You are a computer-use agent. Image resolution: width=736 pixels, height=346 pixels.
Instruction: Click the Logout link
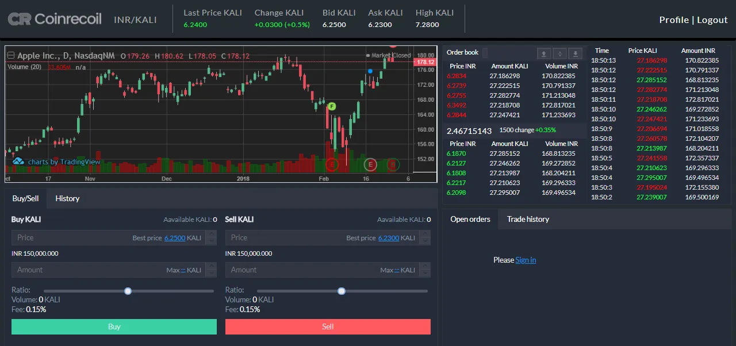point(712,20)
